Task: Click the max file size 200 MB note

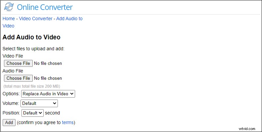Action: (x=32, y=86)
